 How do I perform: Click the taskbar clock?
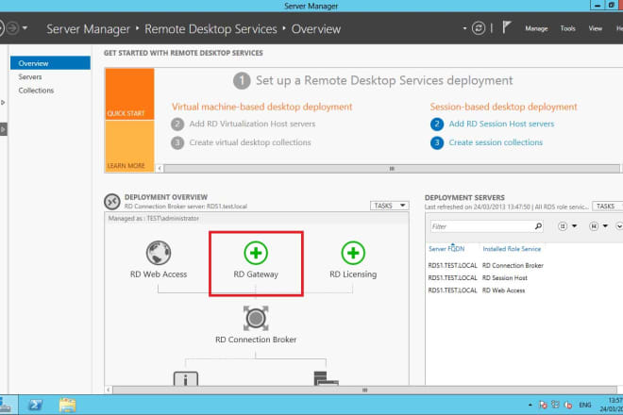(613, 405)
